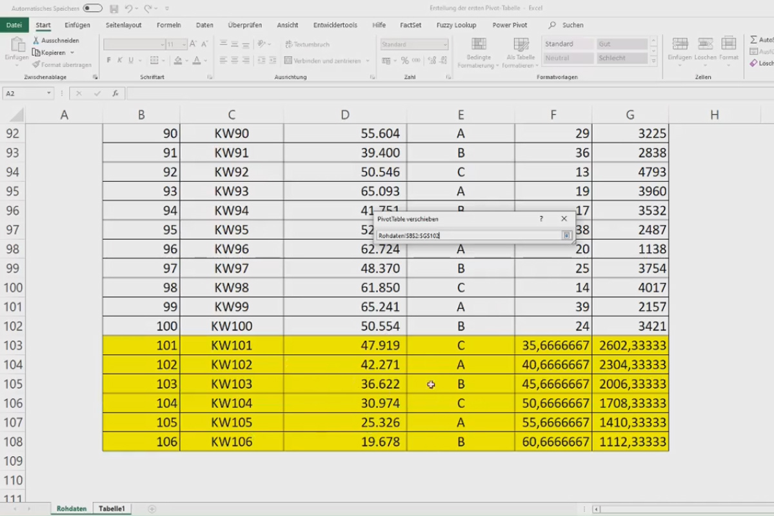774x516 pixels.
Task: Switch to the Tabelle1 sheet tab
Action: [112, 509]
